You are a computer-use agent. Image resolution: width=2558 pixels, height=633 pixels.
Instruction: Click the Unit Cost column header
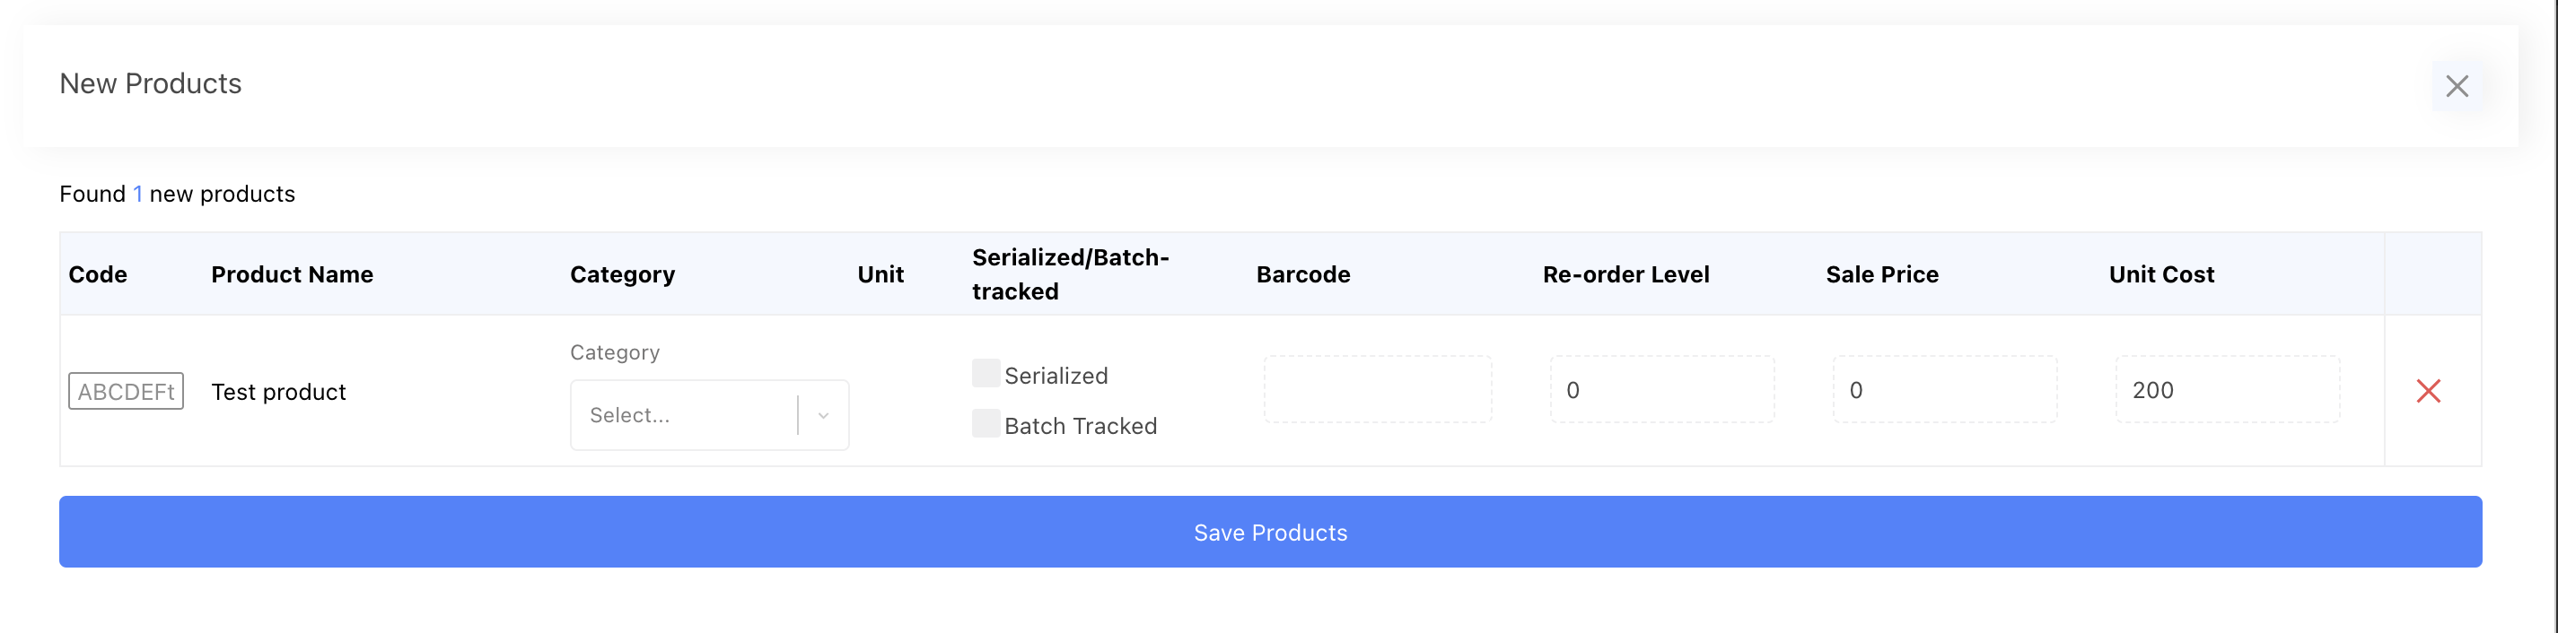pyautogui.click(x=2160, y=275)
